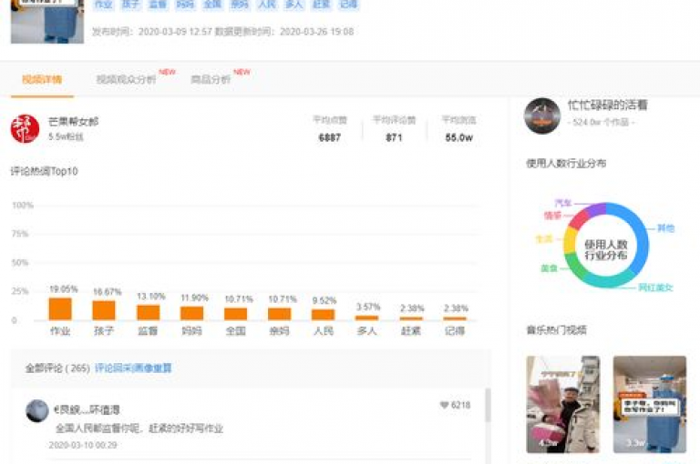Image resolution: width=700 pixels, height=464 pixels.
Task: Open the red avatar of 芒果帮女郎
Action: (25, 129)
